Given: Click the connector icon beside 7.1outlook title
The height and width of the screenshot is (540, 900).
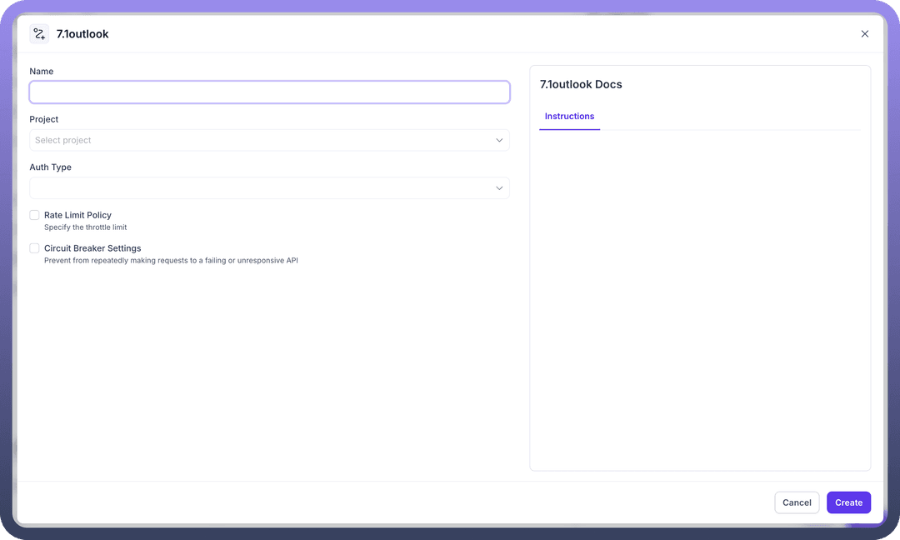Looking at the screenshot, I should (39, 34).
